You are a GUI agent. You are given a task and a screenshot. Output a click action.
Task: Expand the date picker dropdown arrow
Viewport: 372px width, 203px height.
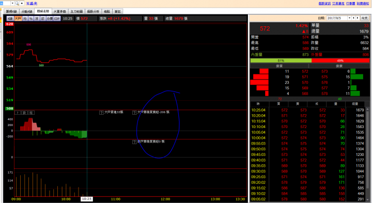coord(349,18)
